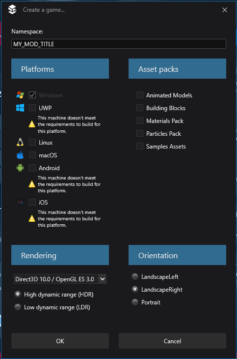Click the Cancel button
The height and width of the screenshot is (359, 237).
click(x=172, y=341)
